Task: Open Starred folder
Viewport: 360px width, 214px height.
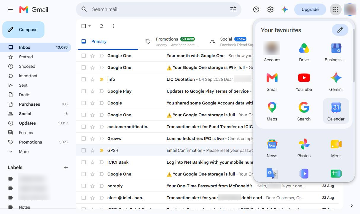Action: [x=26, y=57]
